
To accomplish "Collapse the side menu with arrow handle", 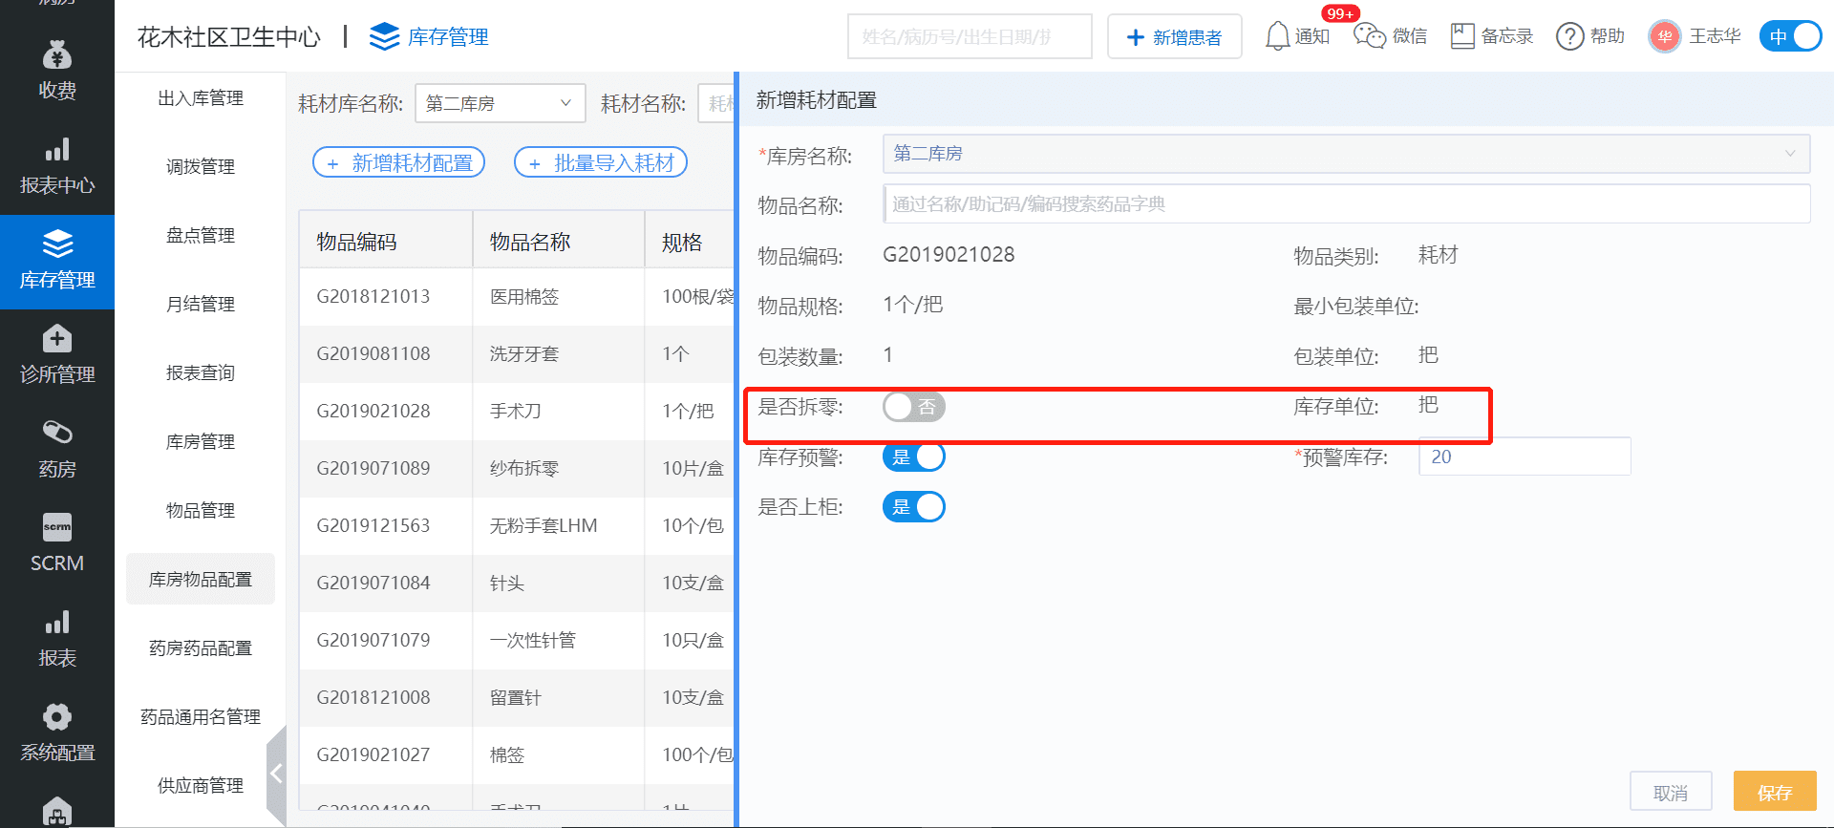I will coord(276,774).
